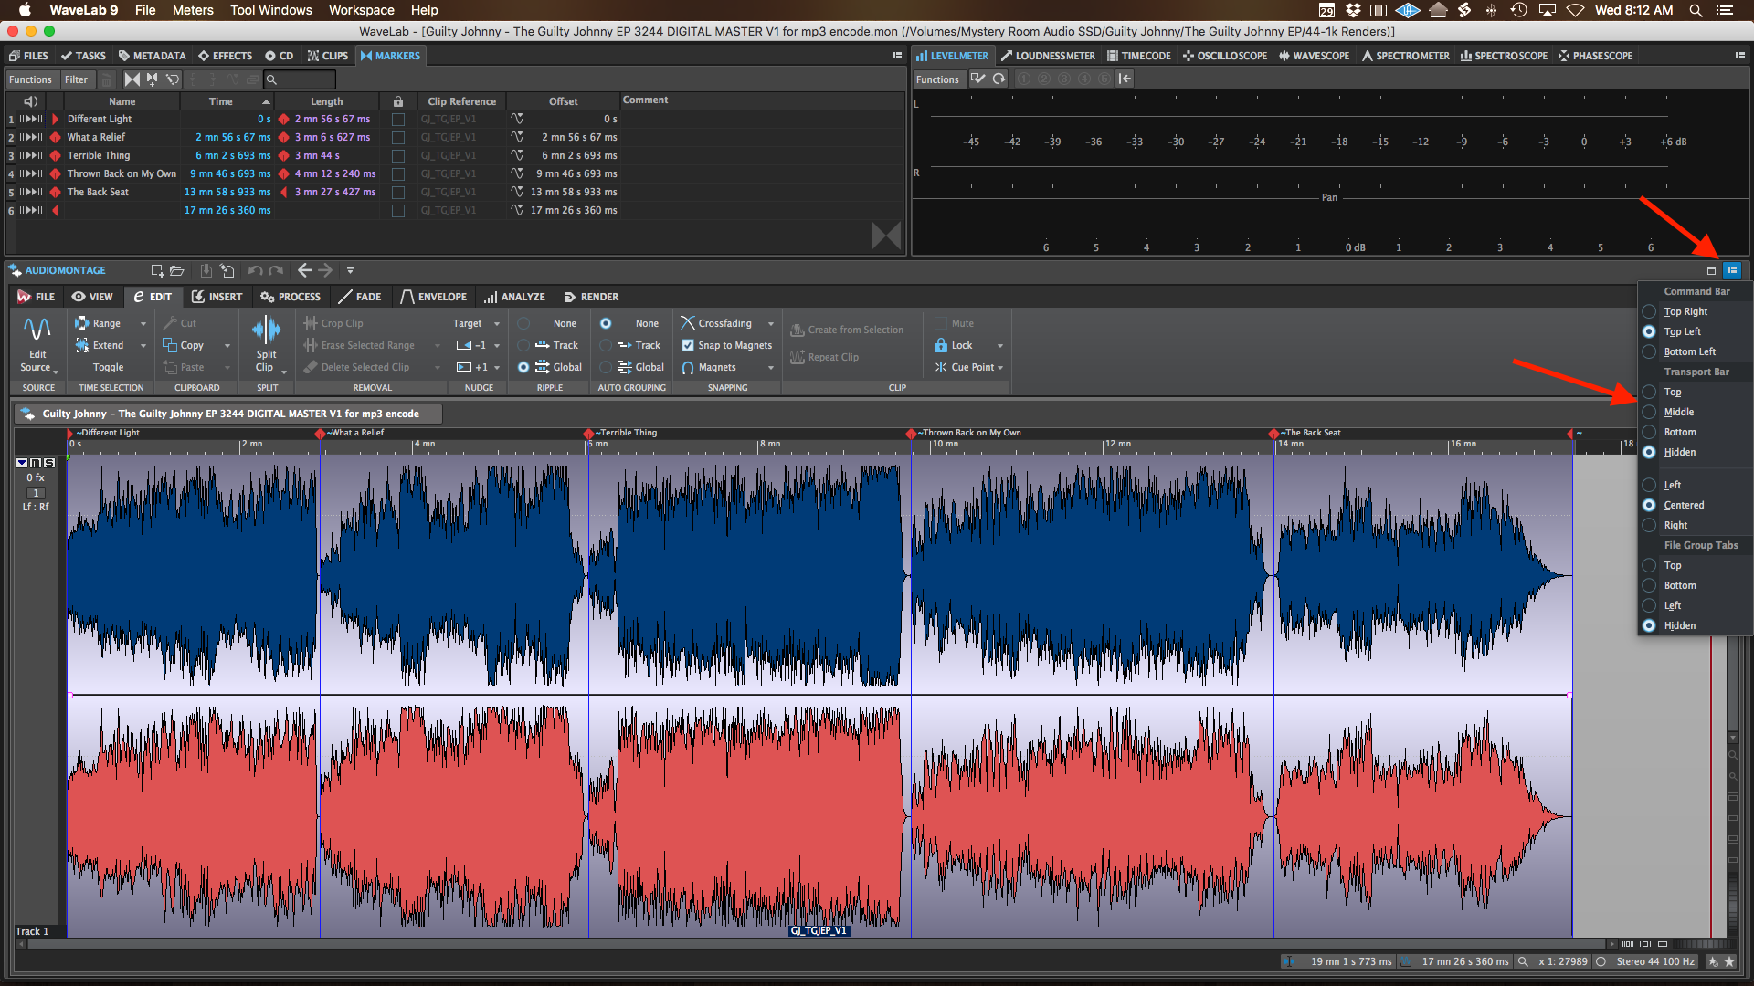
Task: Click the Copy clipboard icon
Action: (x=170, y=345)
